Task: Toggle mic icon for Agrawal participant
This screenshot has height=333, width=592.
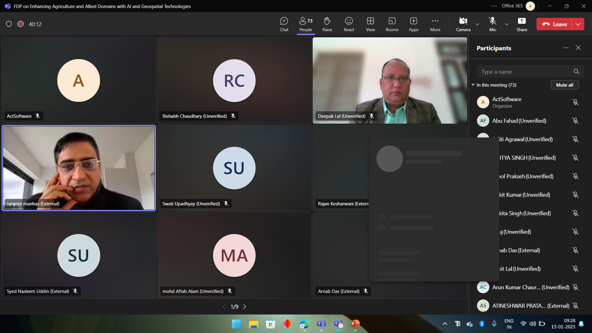Action: tap(575, 139)
